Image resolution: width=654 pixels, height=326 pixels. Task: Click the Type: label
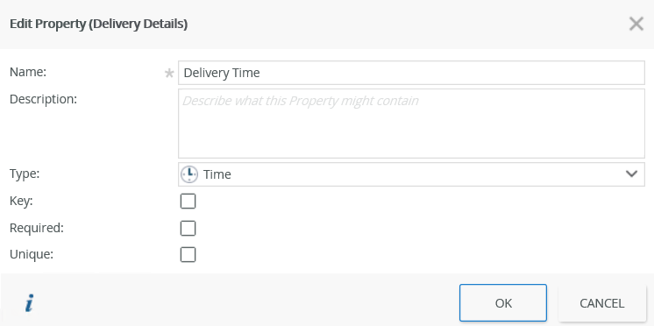25,174
